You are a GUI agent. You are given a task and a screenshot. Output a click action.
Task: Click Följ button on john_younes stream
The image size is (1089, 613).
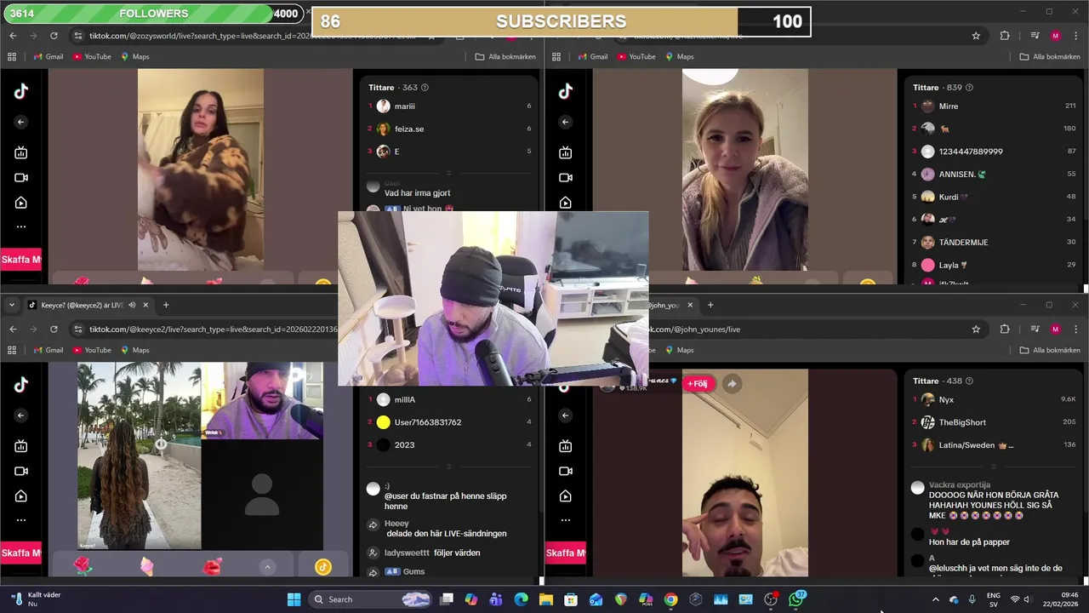[698, 384]
